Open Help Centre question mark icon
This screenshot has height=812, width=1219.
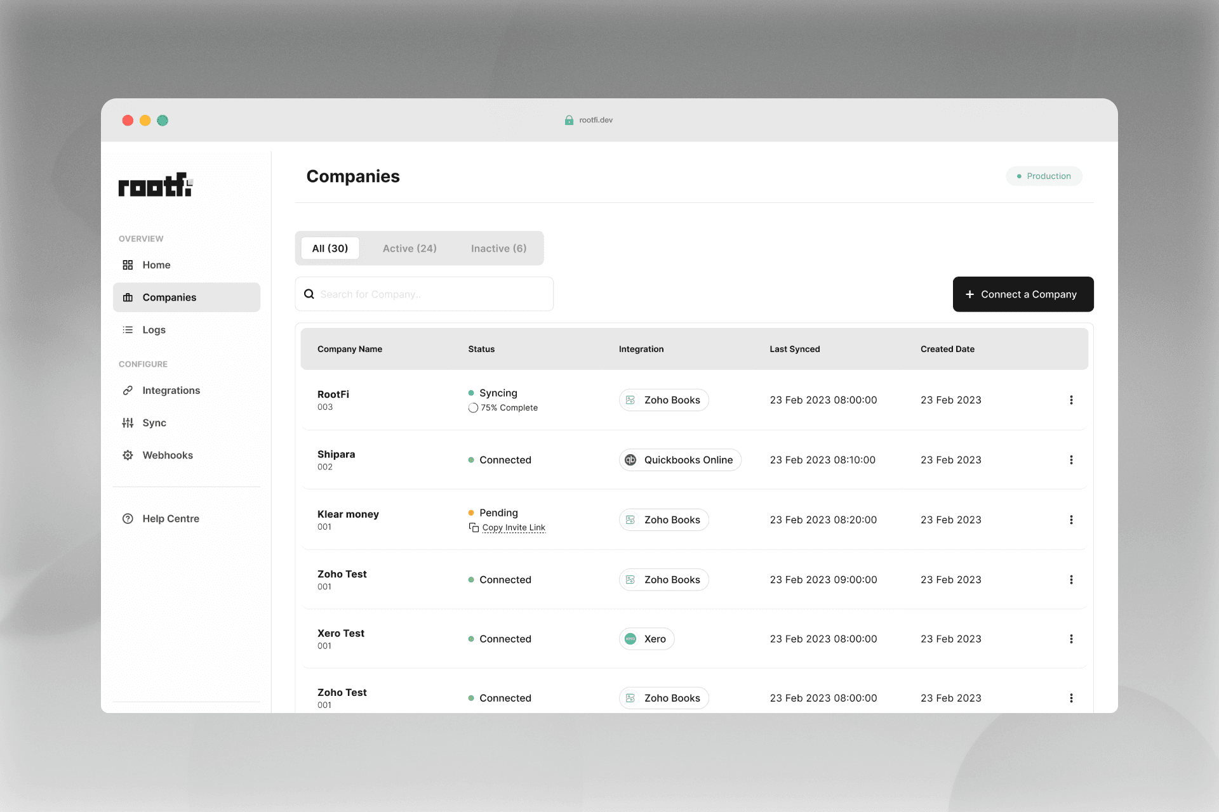[x=128, y=518]
